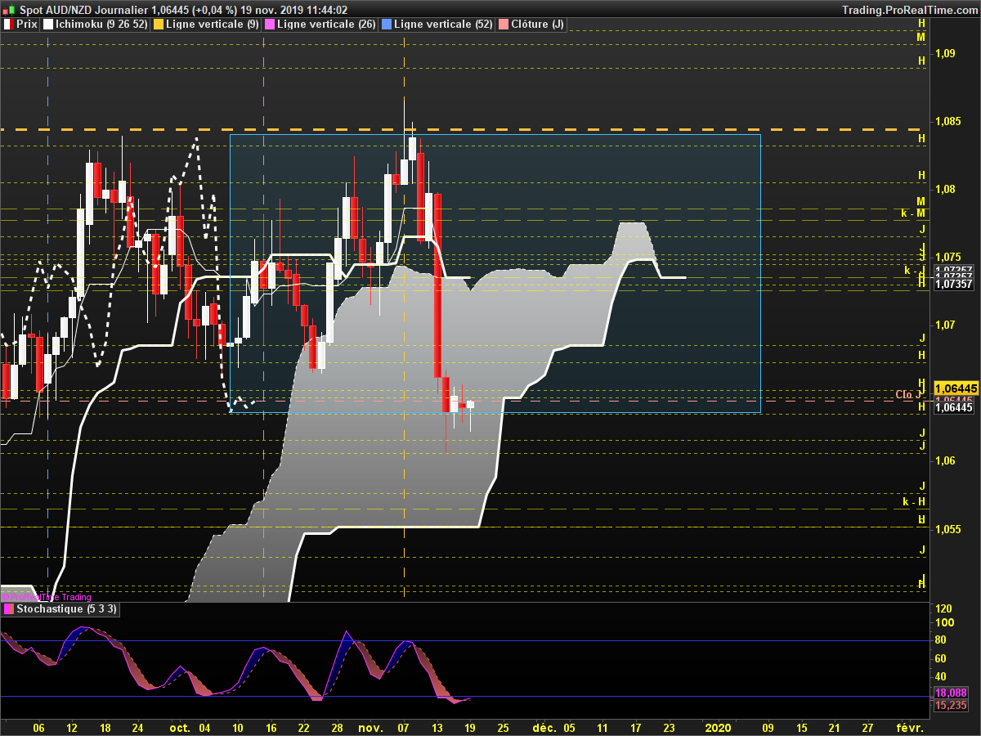Viewport: 981px width, 736px height.
Task: Click the 1,07 price axis label
Action: pyautogui.click(x=945, y=325)
